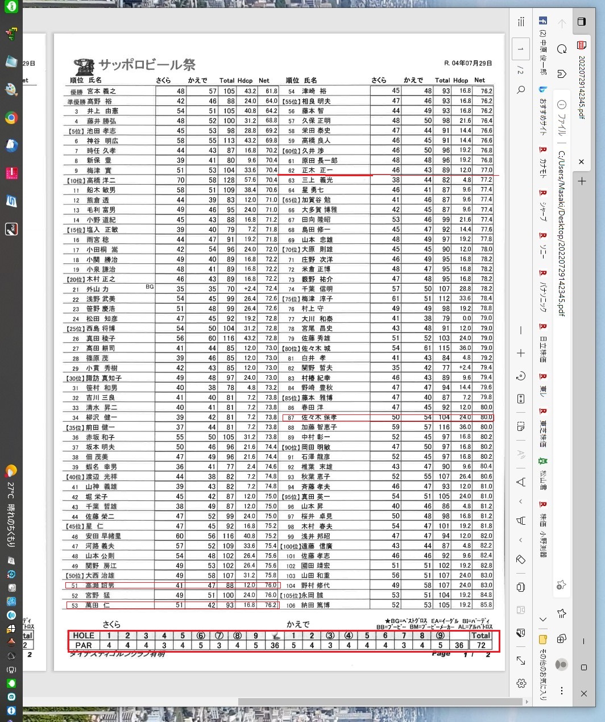Open the browser three-dot settings menu
The height and width of the screenshot is (722, 605).
pos(562,691)
